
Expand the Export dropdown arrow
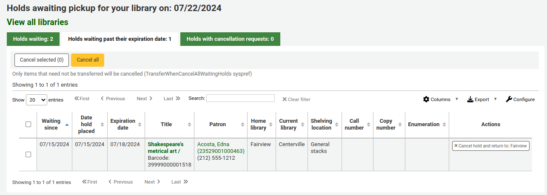pyautogui.click(x=495, y=99)
